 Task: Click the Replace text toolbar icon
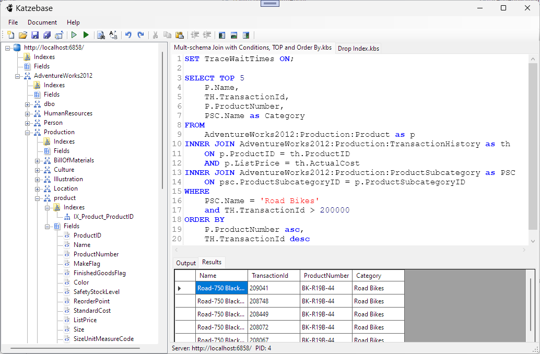[x=113, y=35]
